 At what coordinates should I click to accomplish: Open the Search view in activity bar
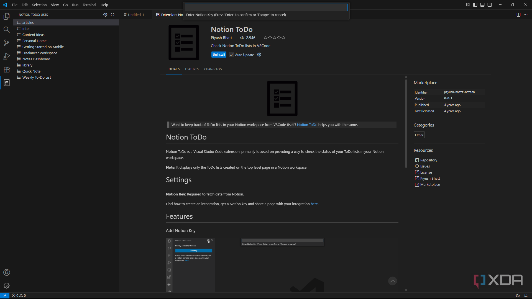click(x=7, y=30)
